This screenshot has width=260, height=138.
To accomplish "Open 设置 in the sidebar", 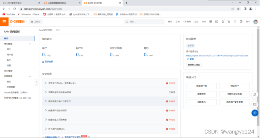I will click(9, 66).
